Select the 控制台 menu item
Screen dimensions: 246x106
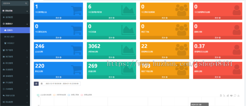click(x=15, y=30)
